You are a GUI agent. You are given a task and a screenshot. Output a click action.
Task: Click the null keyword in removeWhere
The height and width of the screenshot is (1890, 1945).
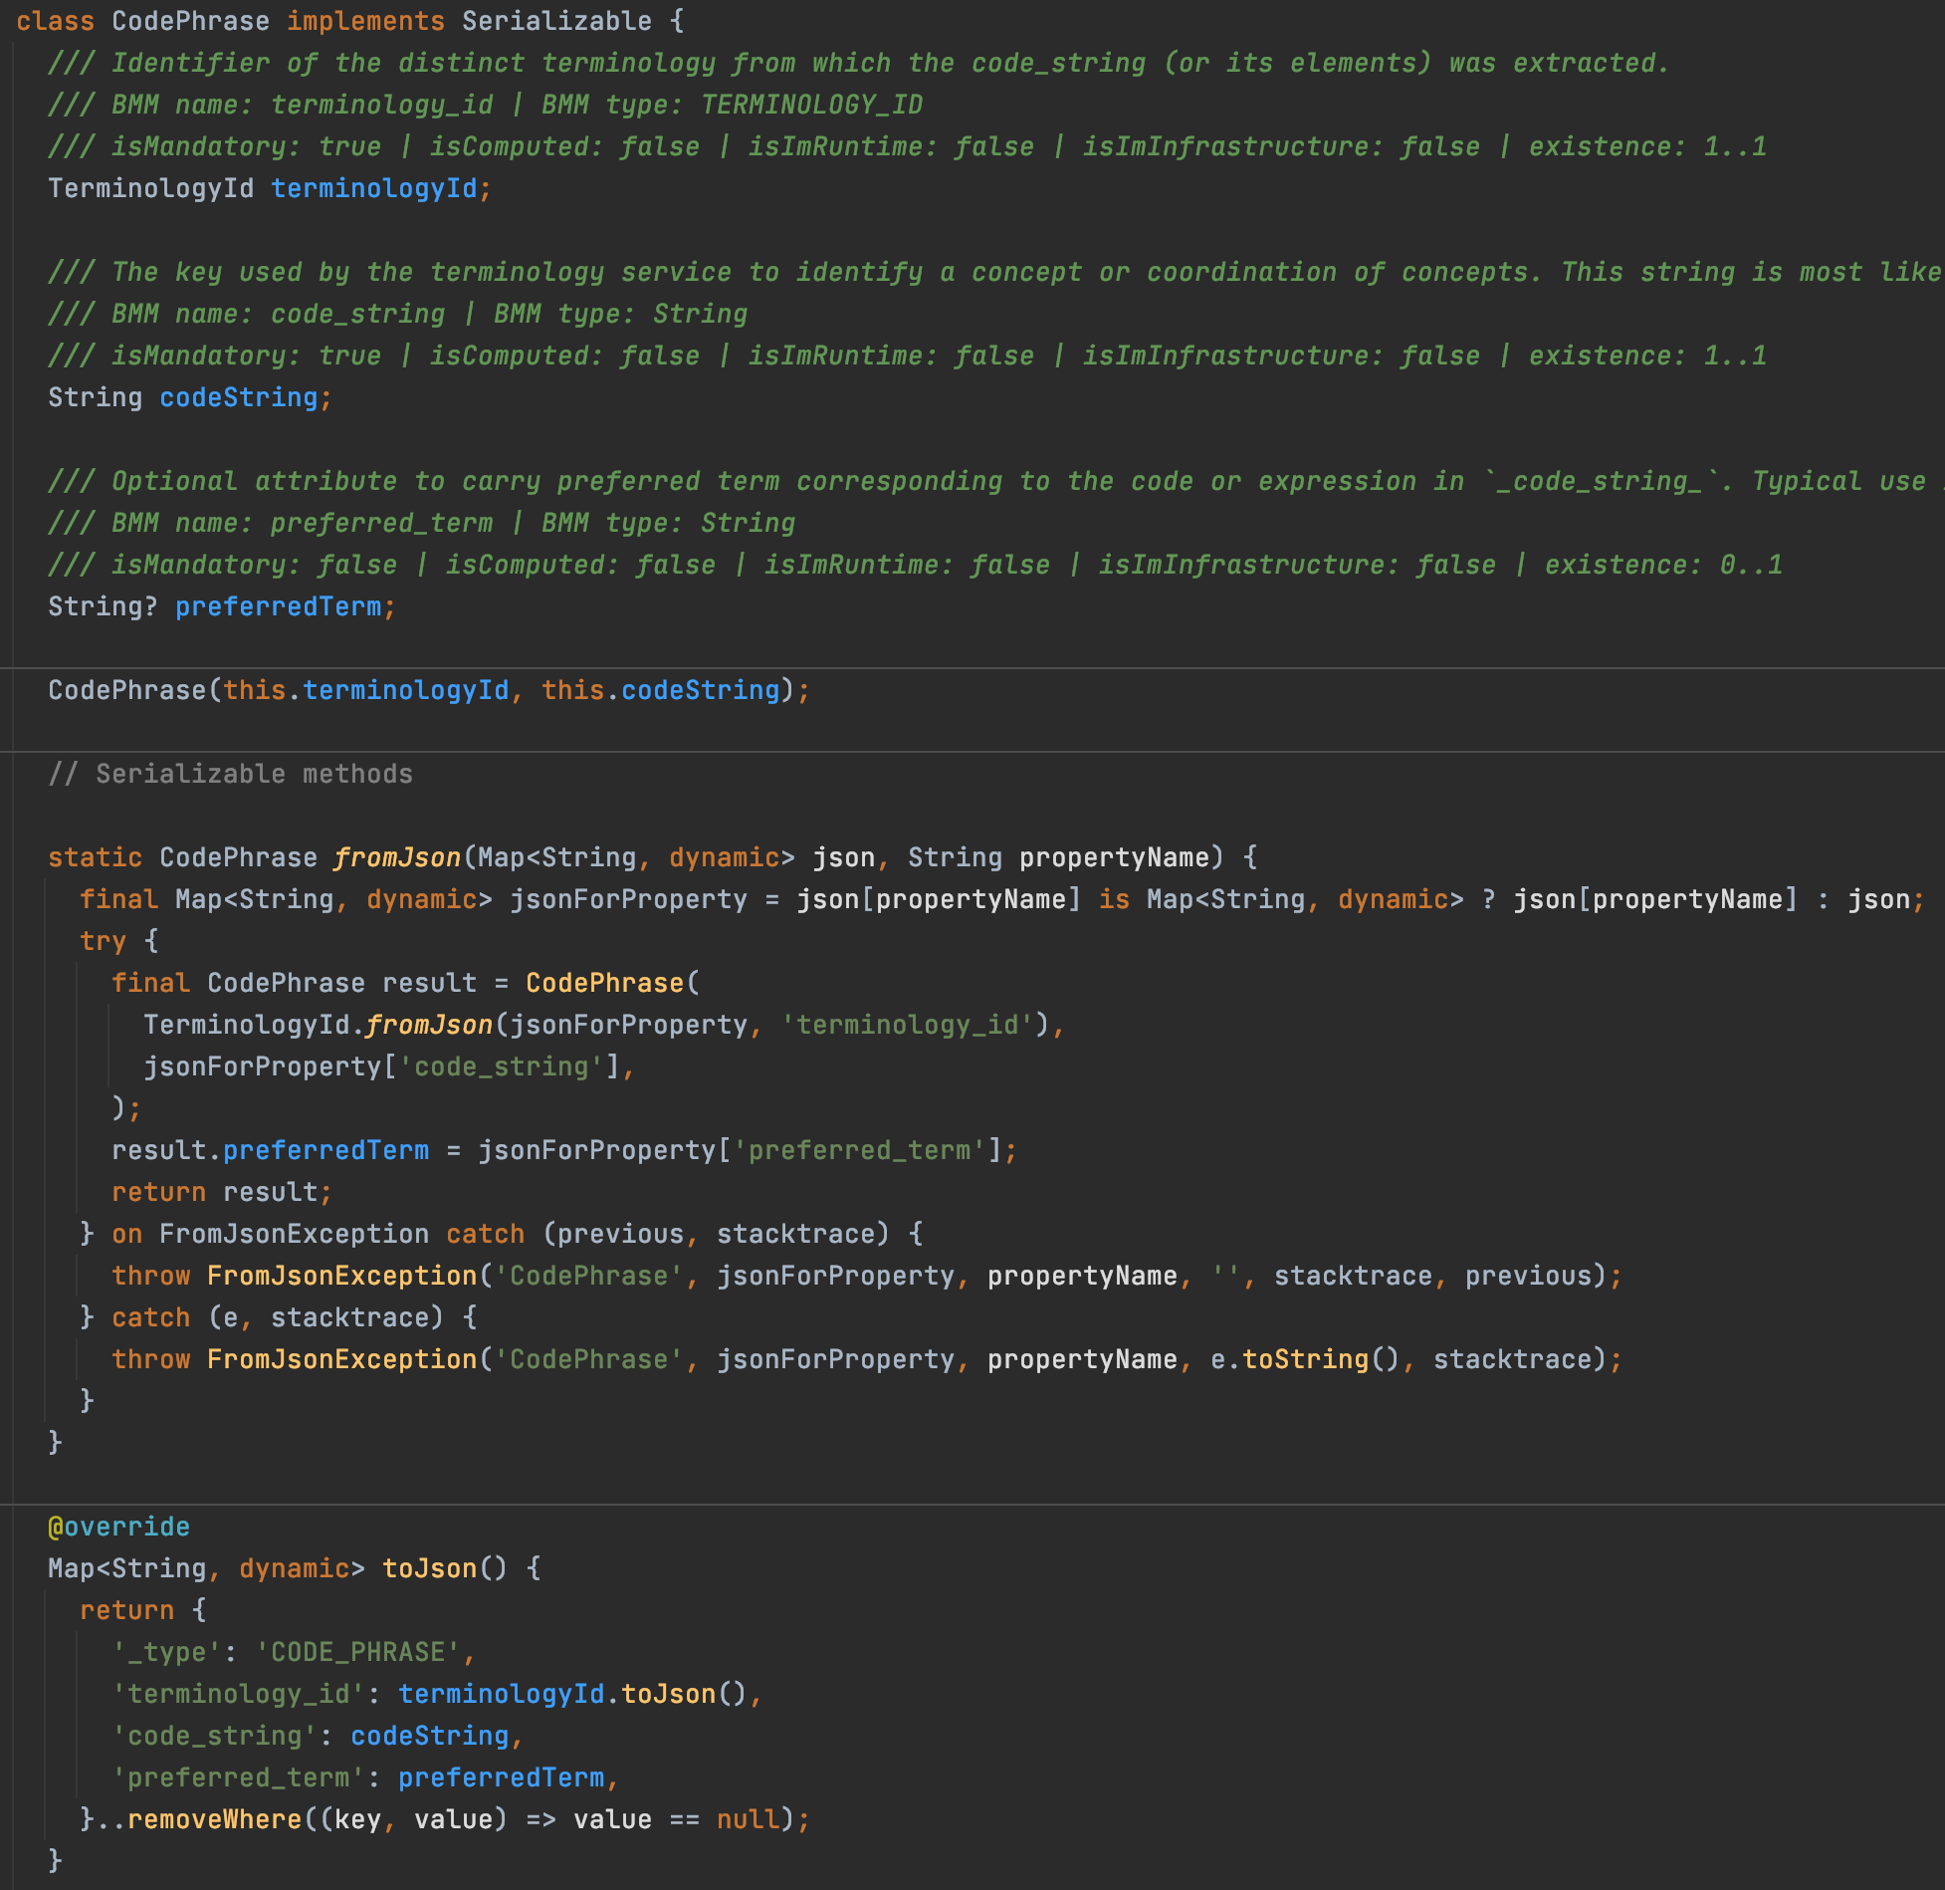(x=748, y=1819)
